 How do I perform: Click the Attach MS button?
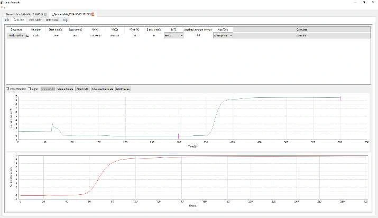82,89
